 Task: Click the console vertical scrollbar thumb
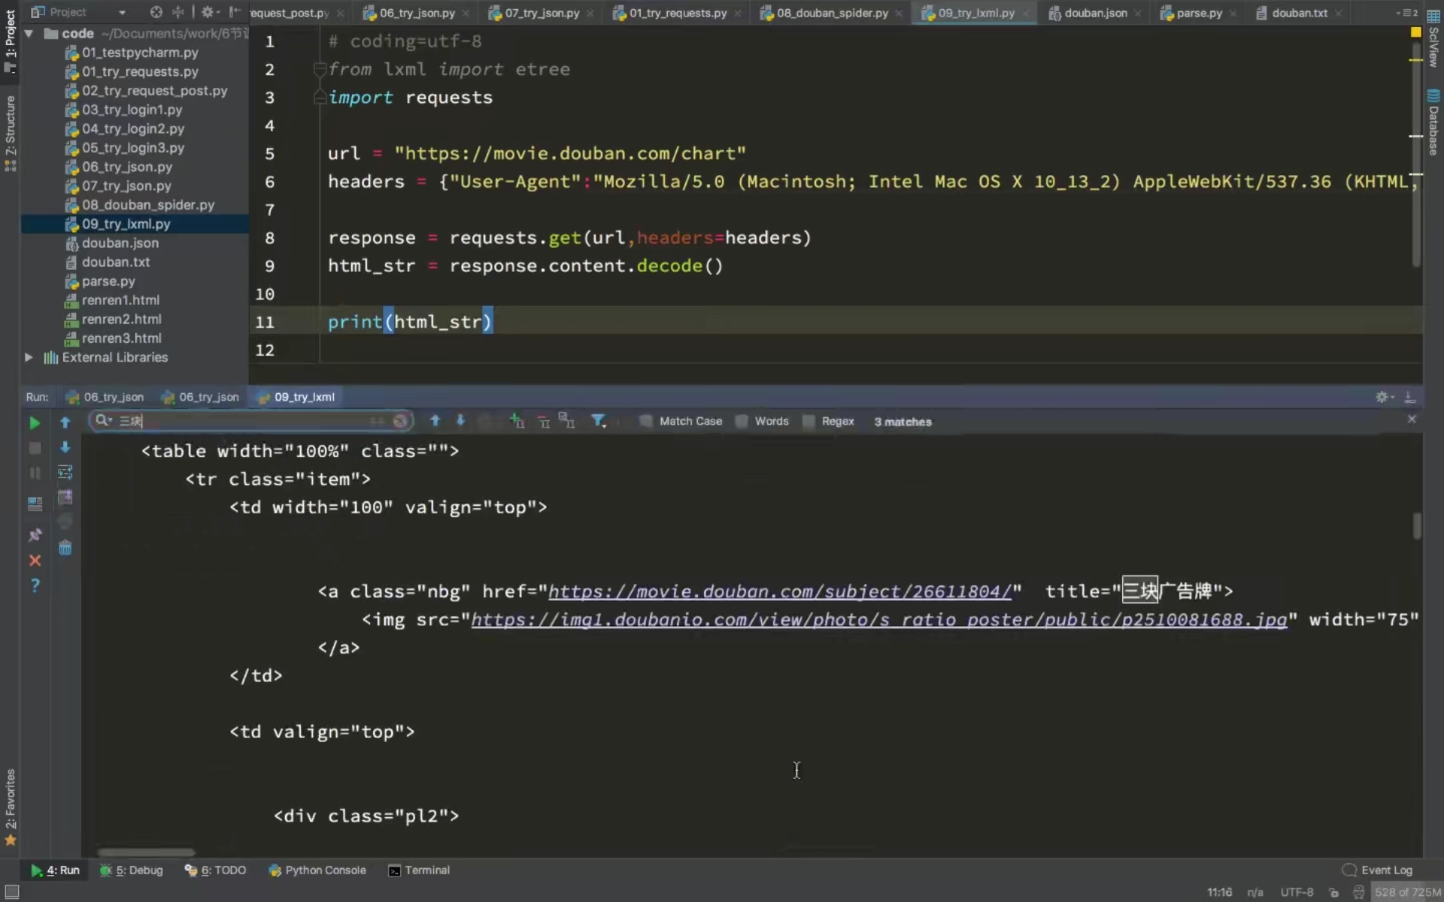[x=1417, y=526]
